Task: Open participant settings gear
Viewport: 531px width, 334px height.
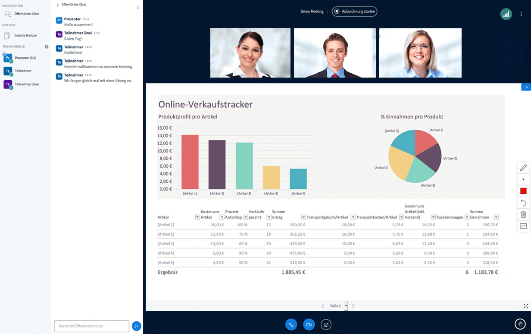Action: click(x=47, y=47)
